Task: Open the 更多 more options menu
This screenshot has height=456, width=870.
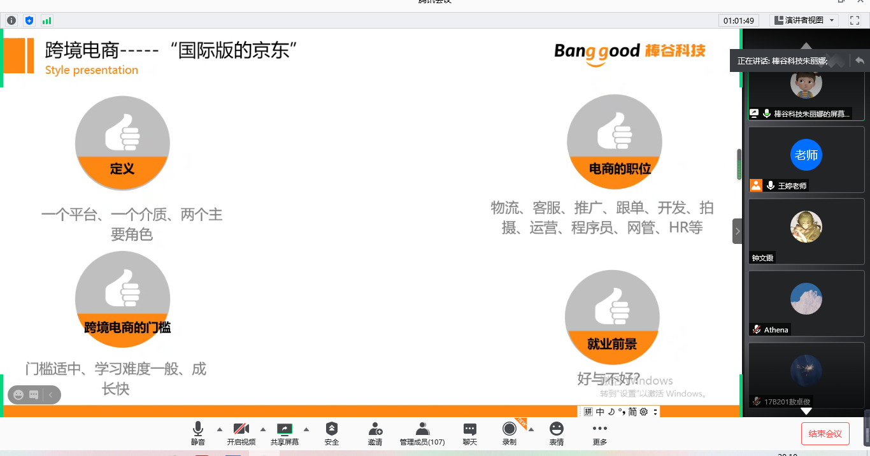Action: tap(599, 433)
